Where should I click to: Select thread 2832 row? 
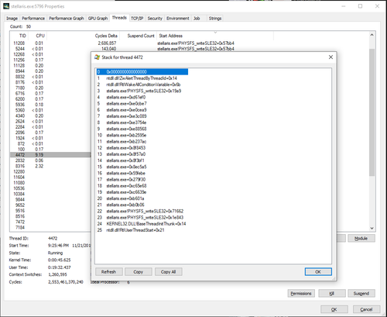pyautogui.click(x=50, y=160)
